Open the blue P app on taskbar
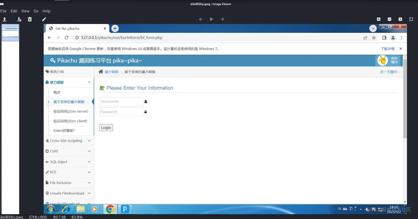 [125, 209]
